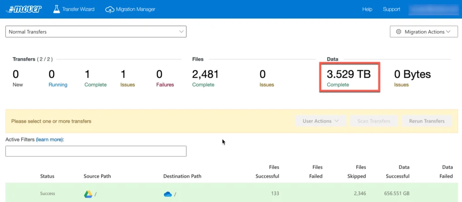The image size is (462, 202).
Task: Click the Migration Actions gear icon
Action: [398, 32]
